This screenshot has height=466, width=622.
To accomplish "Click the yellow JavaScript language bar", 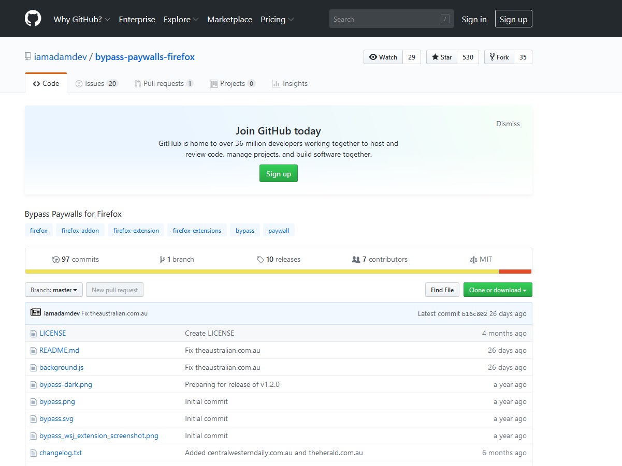I will coord(262,272).
